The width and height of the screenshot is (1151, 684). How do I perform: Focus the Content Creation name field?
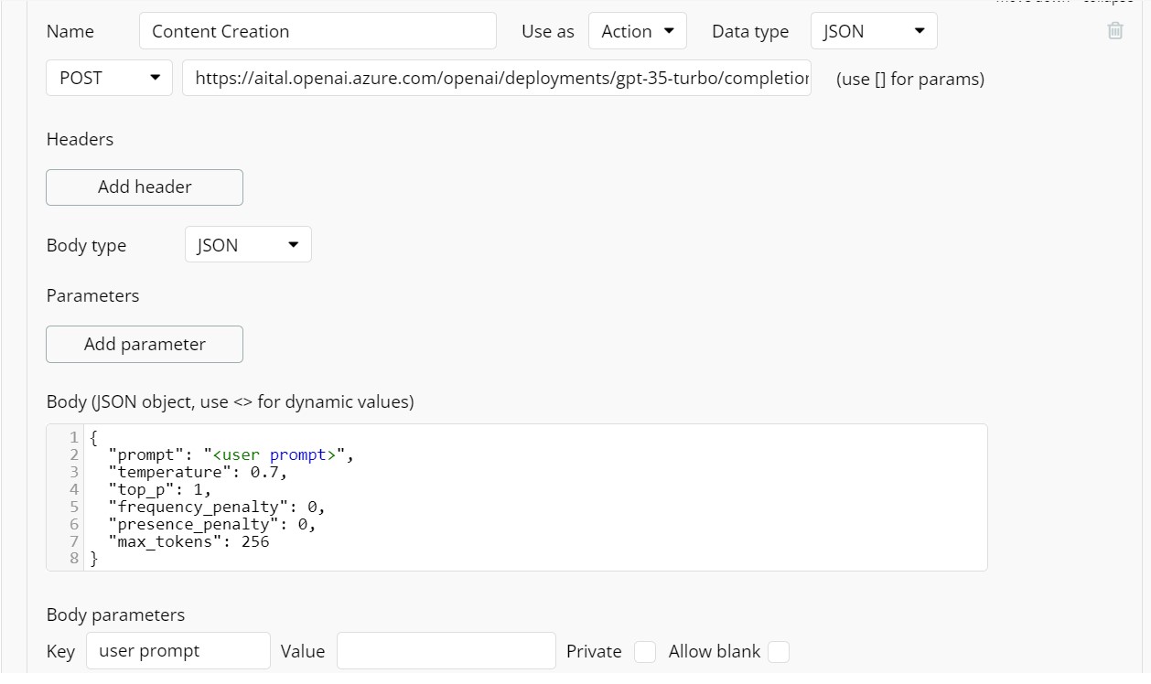tap(317, 31)
